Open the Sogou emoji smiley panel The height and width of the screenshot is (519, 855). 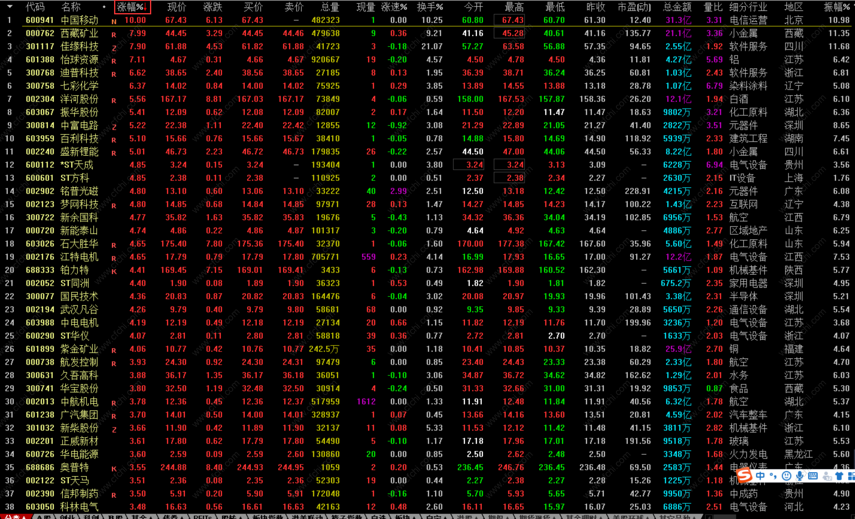click(786, 476)
